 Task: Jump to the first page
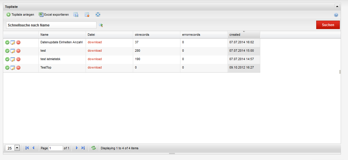[x=27, y=148]
